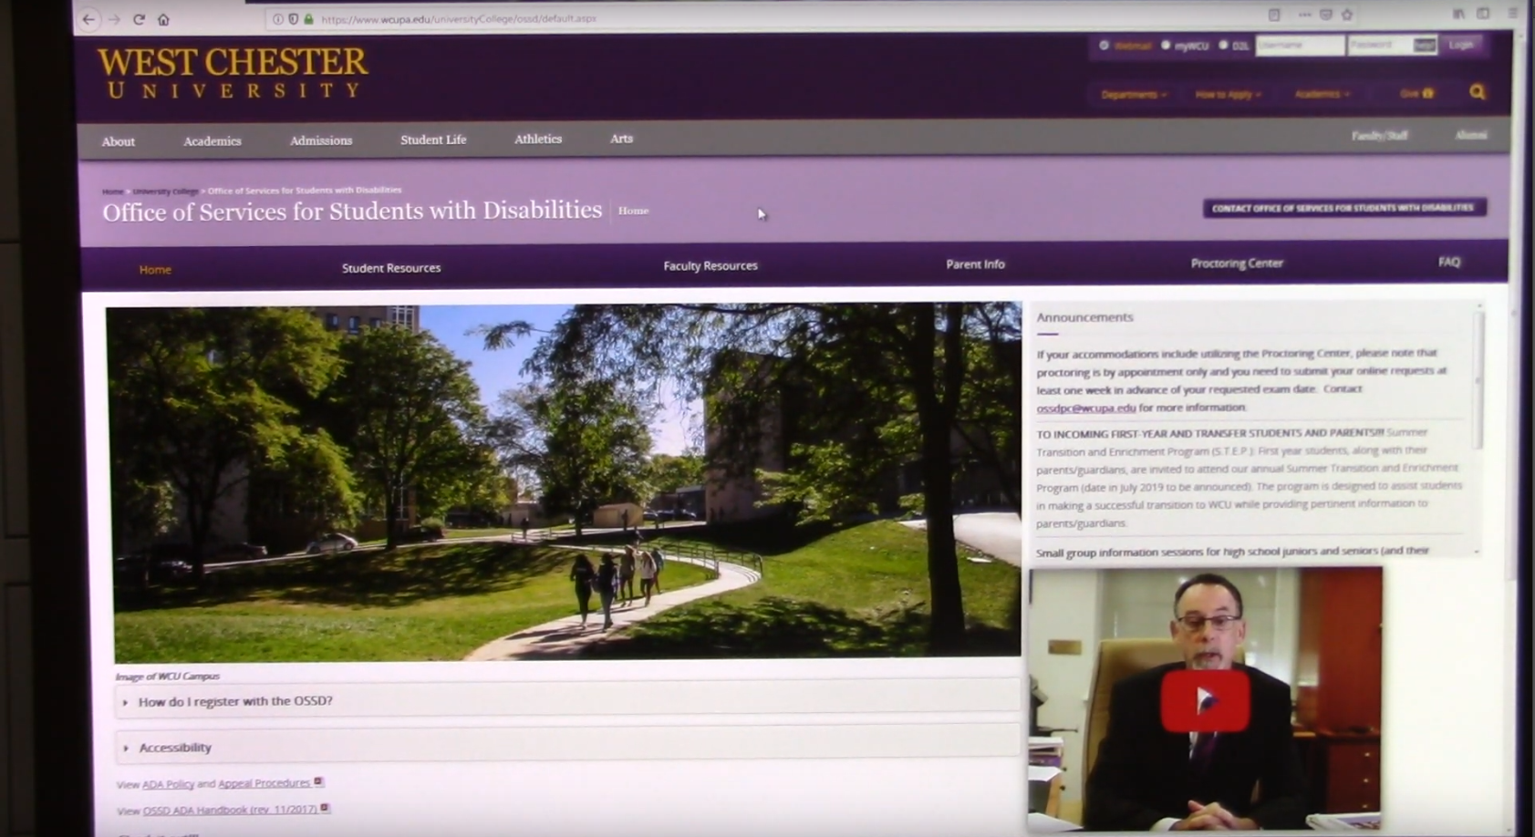
Task: Open the Firefox hamburger menu
Action: (1513, 14)
